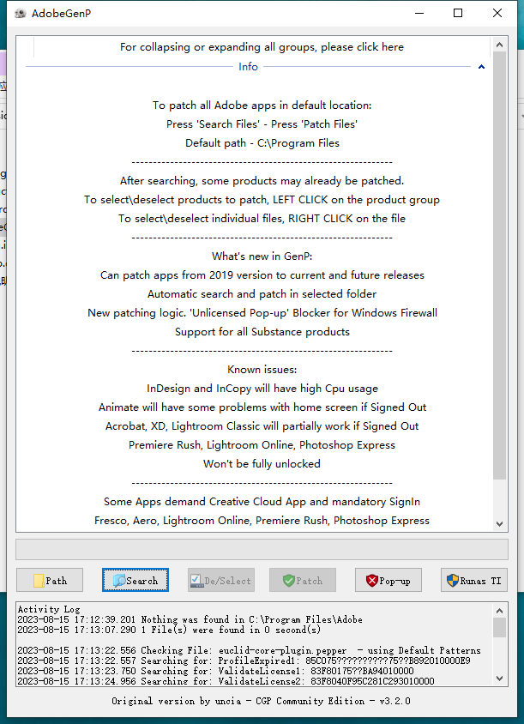Viewport: 524px width, 724px height.
Task: Click 'Default path - C:\Program Files' line
Action: click(262, 143)
